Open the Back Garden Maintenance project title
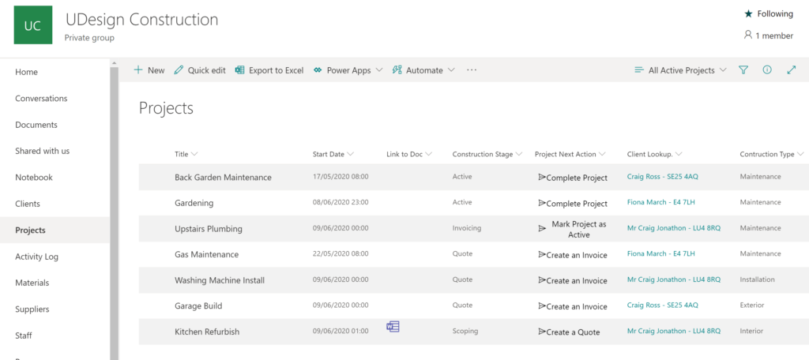Screen dimensions: 809x360 click(223, 178)
